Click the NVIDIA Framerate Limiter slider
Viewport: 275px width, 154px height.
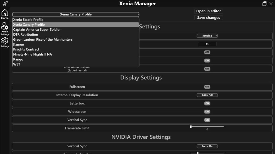coord(207,153)
